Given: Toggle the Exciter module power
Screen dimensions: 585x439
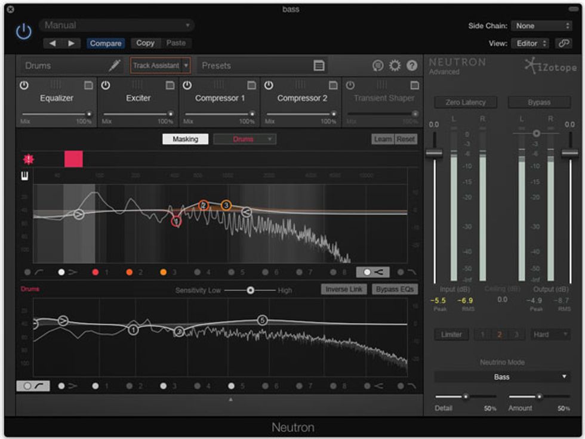Looking at the screenshot, I should (106, 85).
